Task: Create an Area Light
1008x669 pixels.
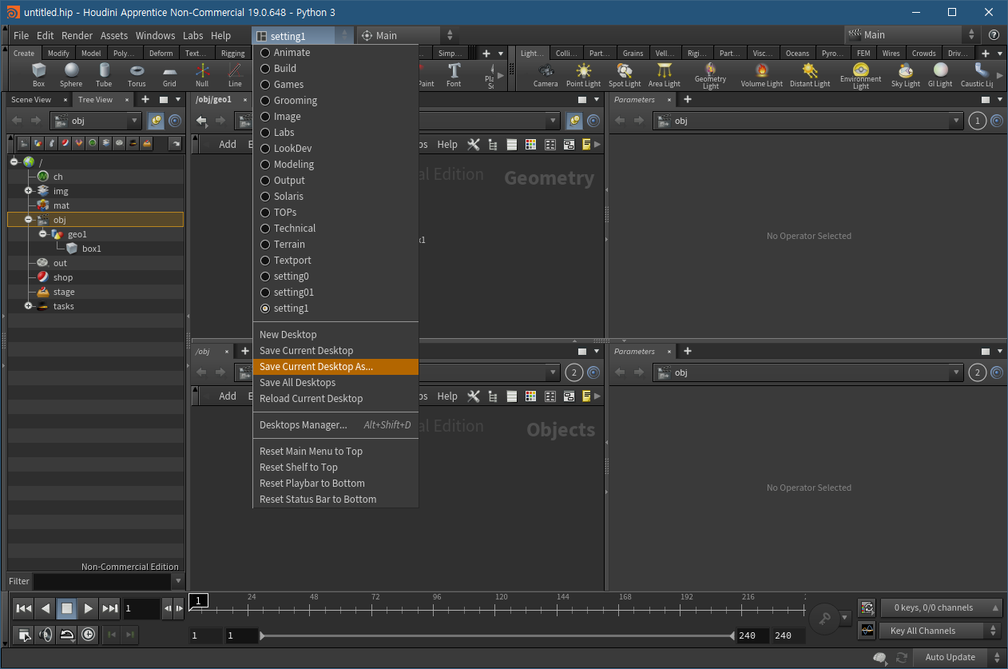Action: click(x=665, y=75)
